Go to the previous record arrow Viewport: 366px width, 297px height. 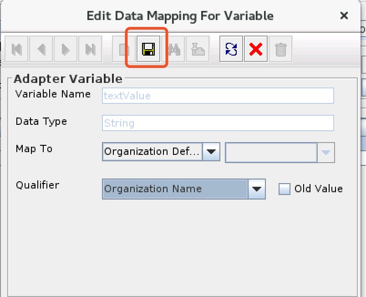(41, 49)
